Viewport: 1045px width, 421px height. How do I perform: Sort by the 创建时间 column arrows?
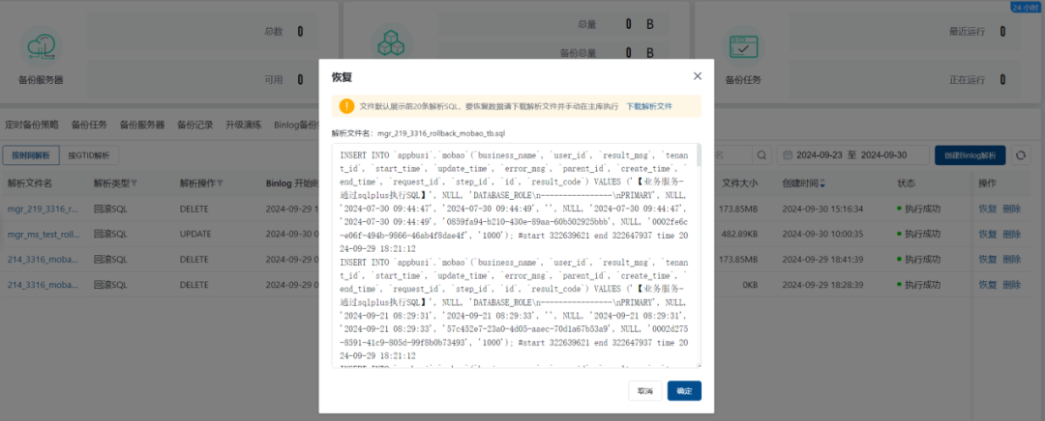pos(823,183)
